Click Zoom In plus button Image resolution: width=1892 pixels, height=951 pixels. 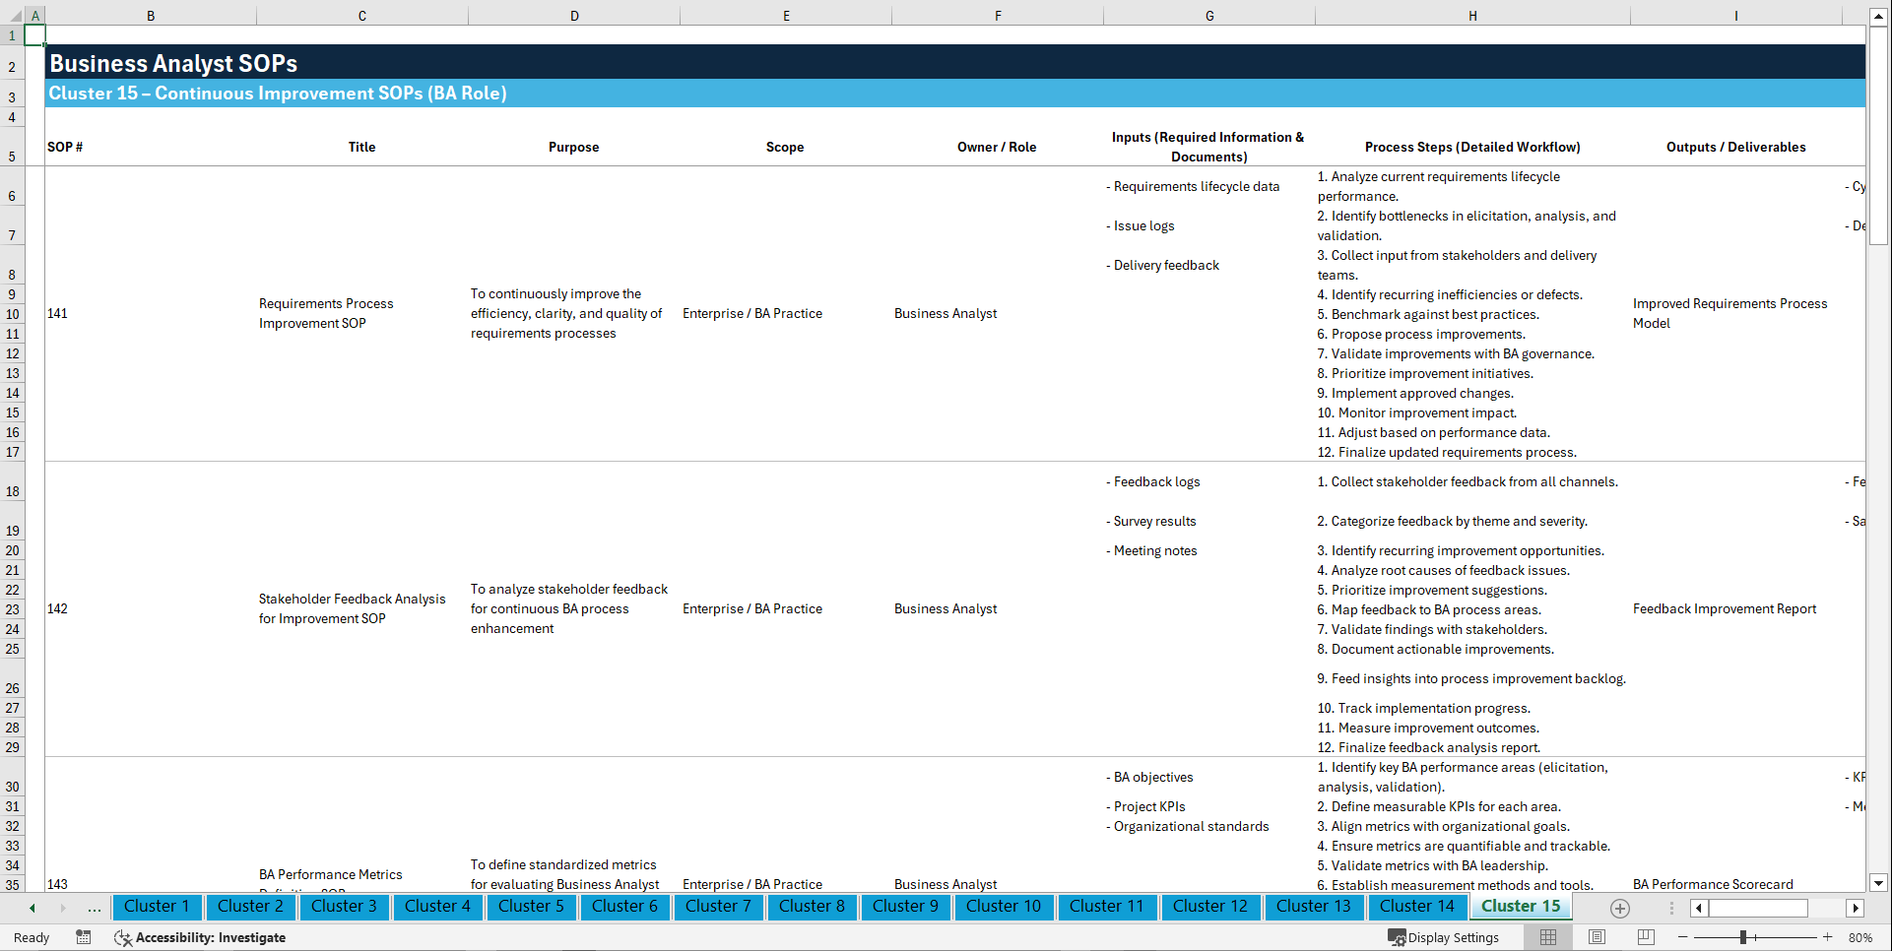pos(1828,937)
